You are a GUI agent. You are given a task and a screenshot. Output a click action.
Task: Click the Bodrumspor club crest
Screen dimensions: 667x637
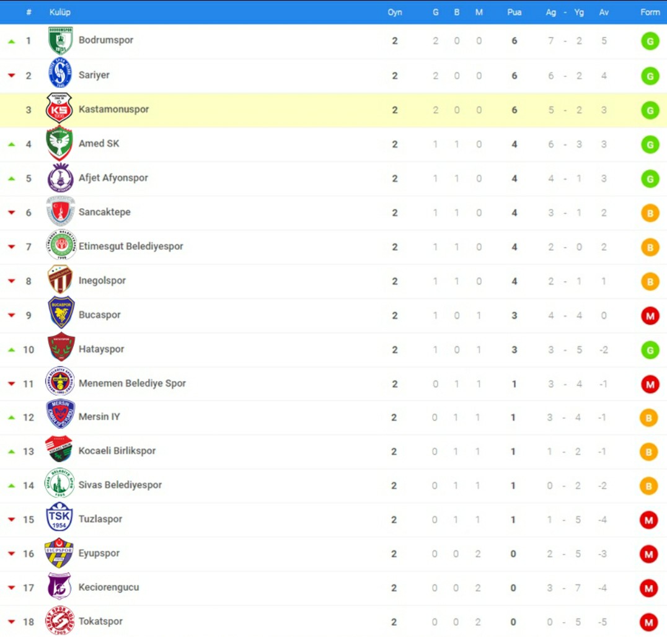click(x=60, y=40)
